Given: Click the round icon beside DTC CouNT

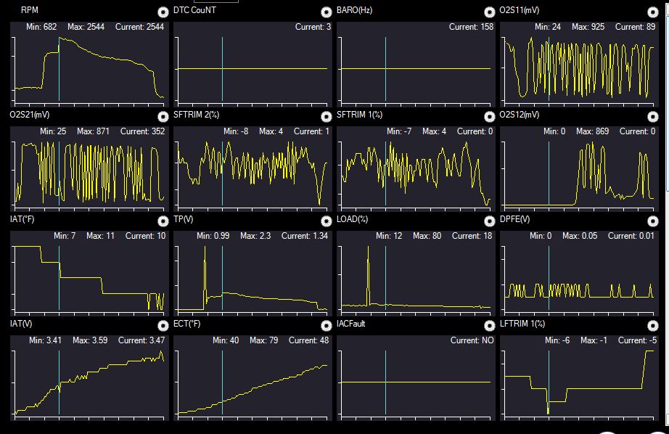Looking at the screenshot, I should click(326, 12).
